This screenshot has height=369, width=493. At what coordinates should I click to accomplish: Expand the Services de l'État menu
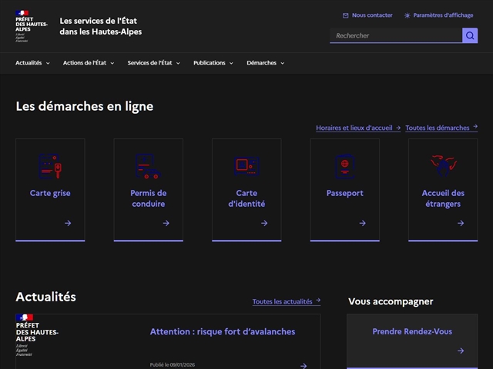coord(153,63)
